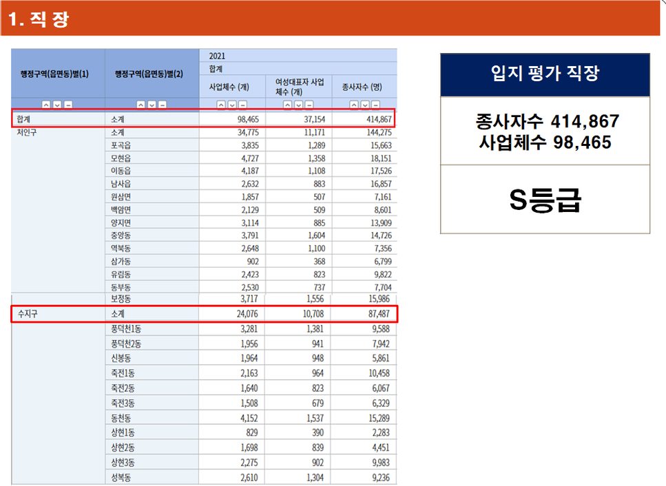Select the 처인구 district label
This screenshot has width=666, height=486.
pyautogui.click(x=27, y=132)
